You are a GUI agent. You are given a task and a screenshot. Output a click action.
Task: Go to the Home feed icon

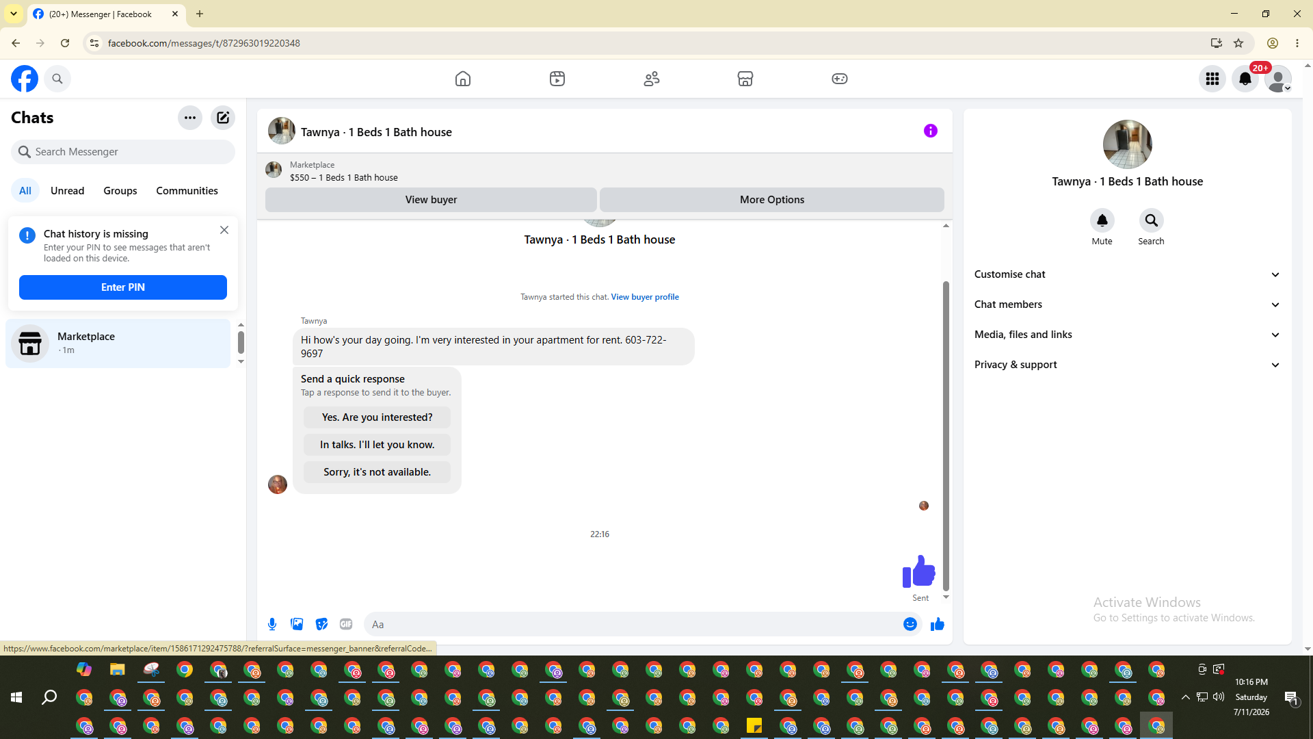[x=463, y=79]
